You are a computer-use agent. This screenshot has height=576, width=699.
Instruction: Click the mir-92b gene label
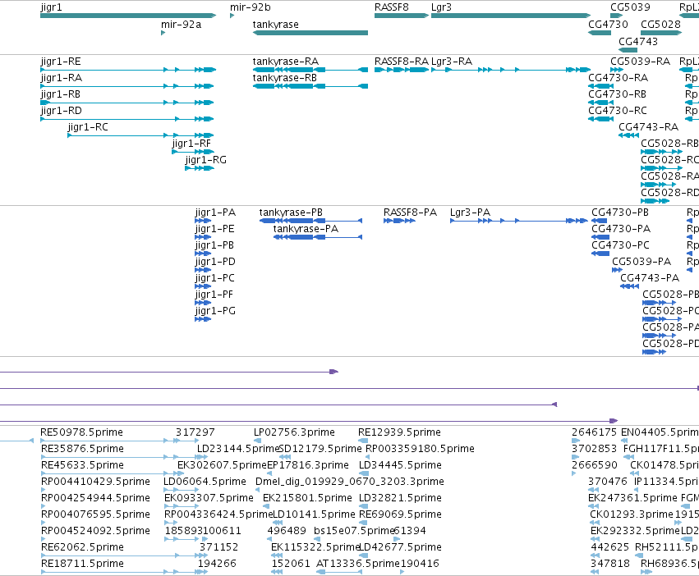[250, 7]
